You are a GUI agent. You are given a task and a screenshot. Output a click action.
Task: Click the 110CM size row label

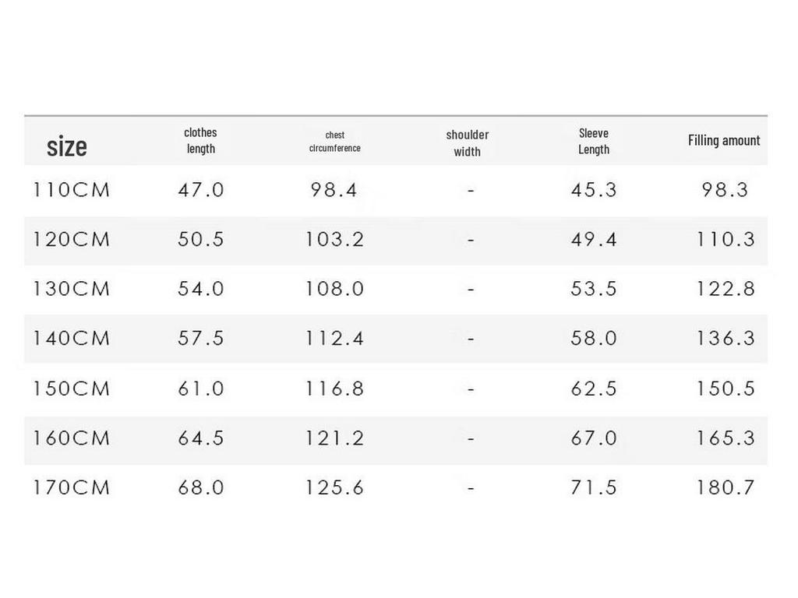[71, 190]
